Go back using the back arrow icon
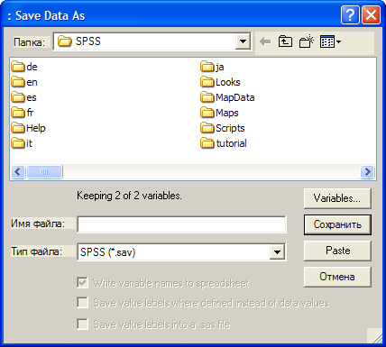The image size is (386, 347). point(265,41)
